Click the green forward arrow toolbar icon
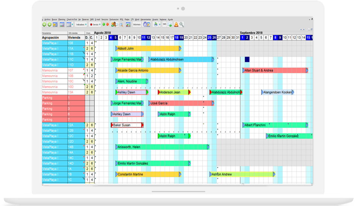357x206 pixels. [49, 24]
